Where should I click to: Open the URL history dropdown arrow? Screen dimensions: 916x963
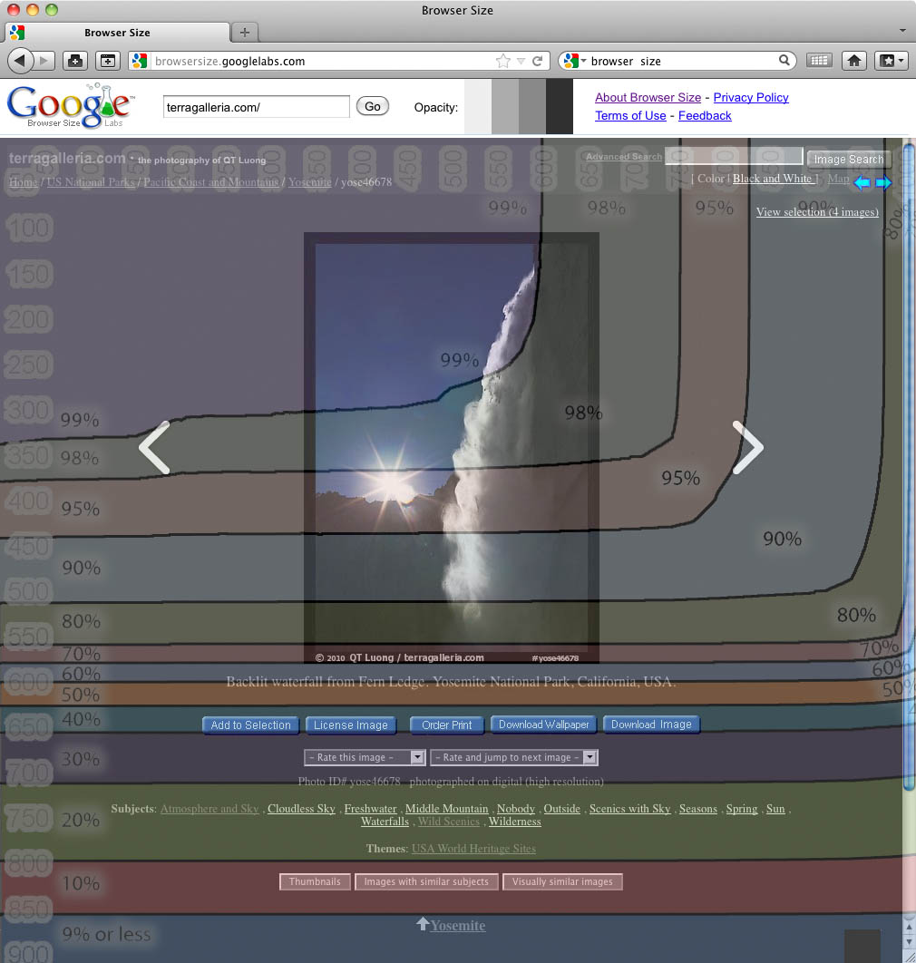pyautogui.click(x=521, y=61)
